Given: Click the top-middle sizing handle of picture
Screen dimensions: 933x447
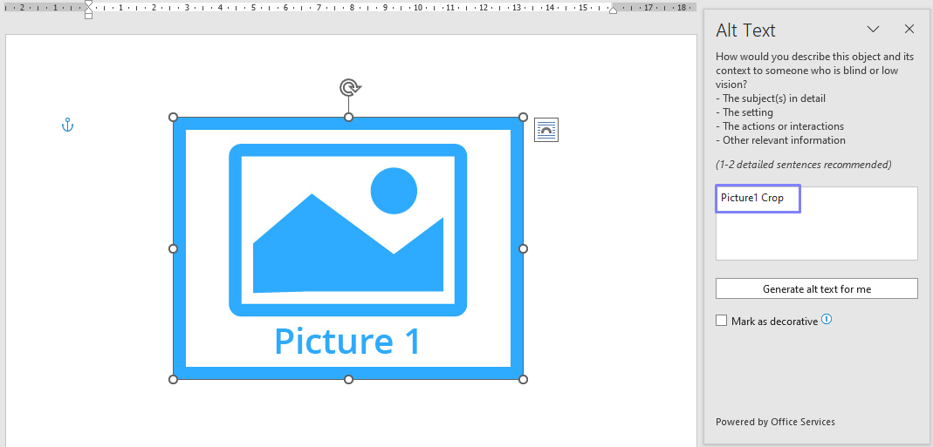Looking at the screenshot, I should pyautogui.click(x=348, y=117).
